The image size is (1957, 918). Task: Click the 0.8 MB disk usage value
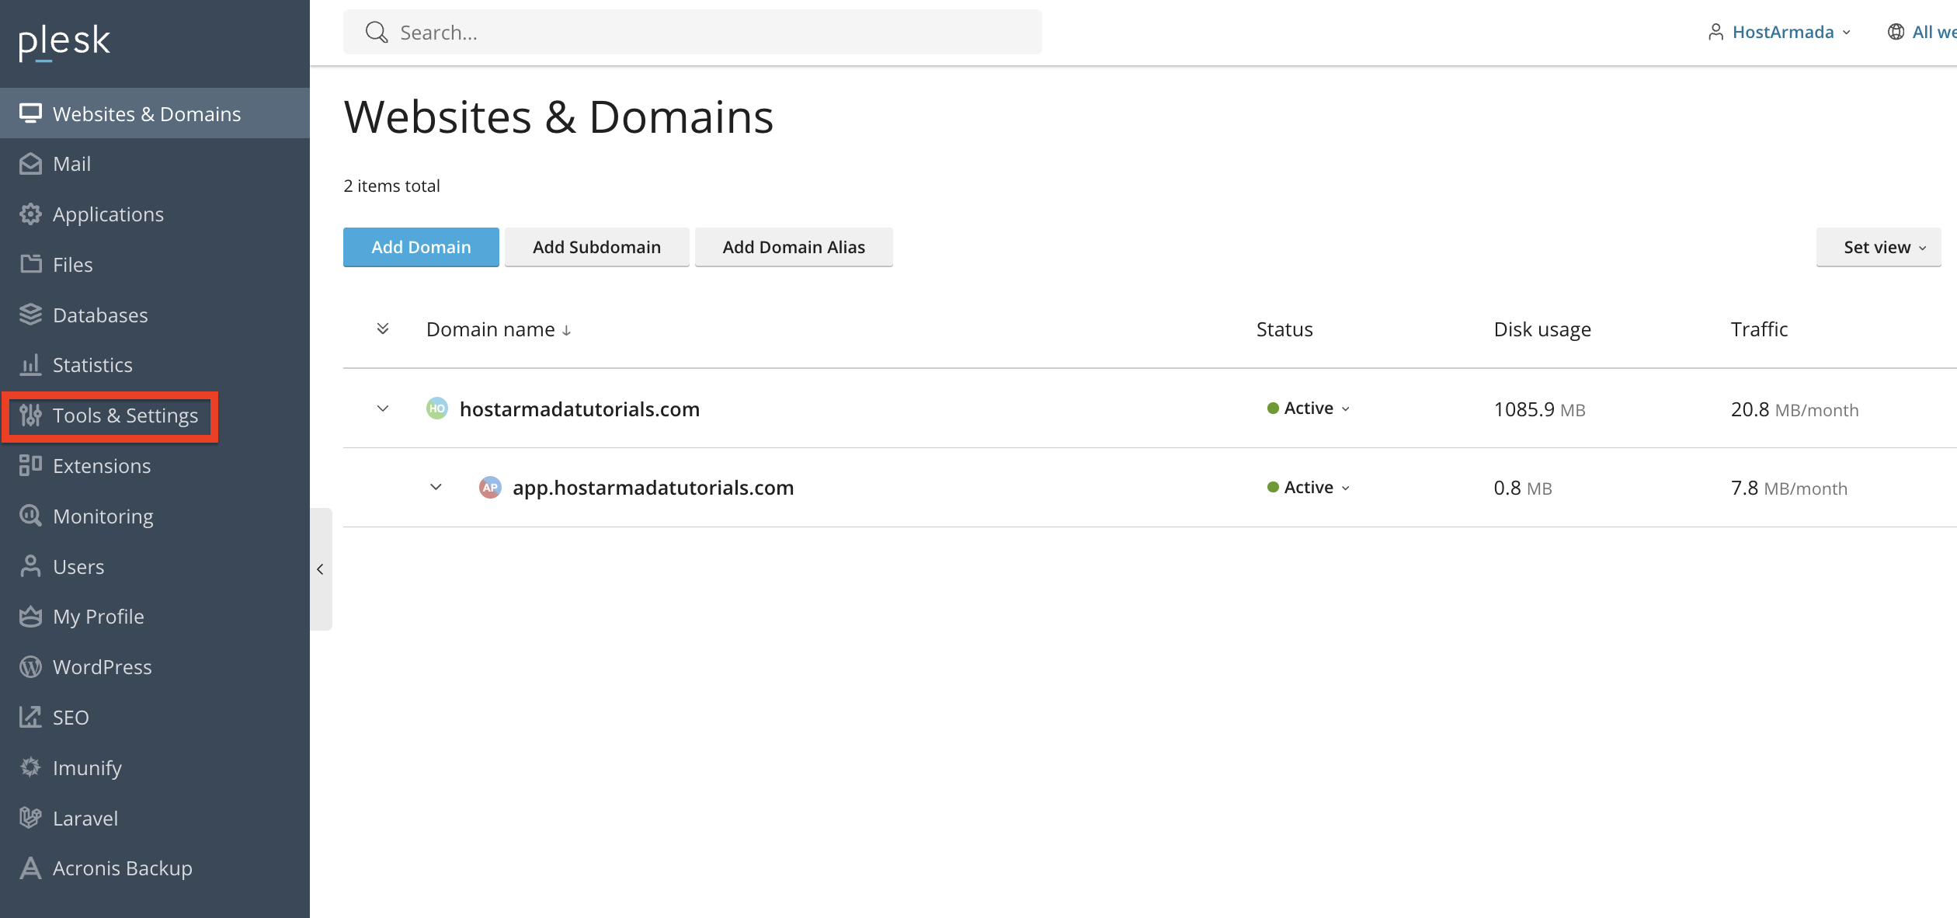1523,488
